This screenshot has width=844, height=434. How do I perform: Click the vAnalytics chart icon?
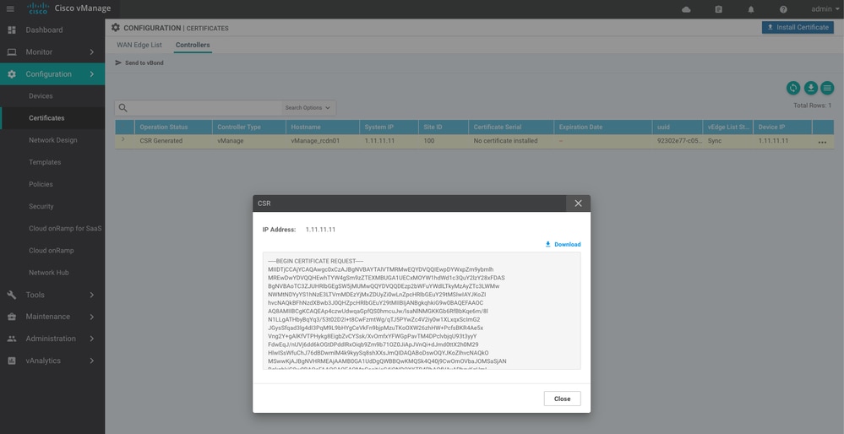pyautogui.click(x=11, y=361)
